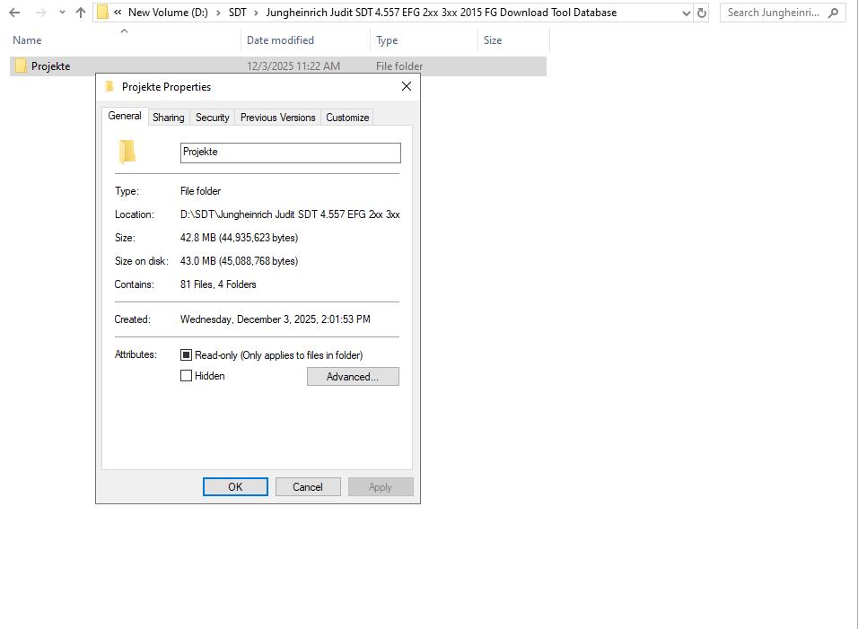
Task: Sort by Date modified column
Action: click(280, 39)
